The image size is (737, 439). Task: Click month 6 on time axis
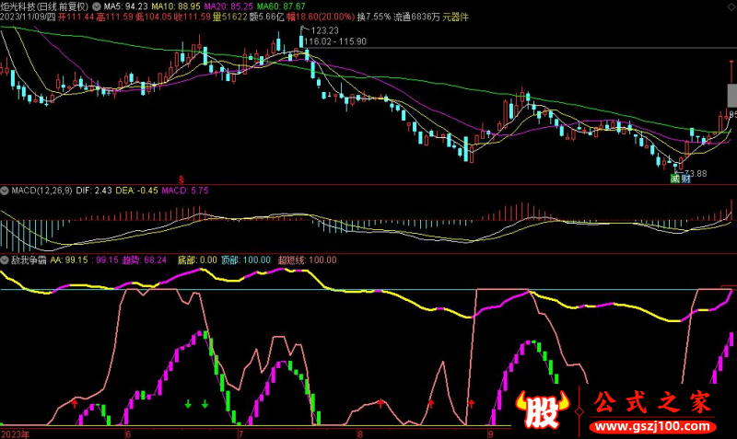click(128, 434)
